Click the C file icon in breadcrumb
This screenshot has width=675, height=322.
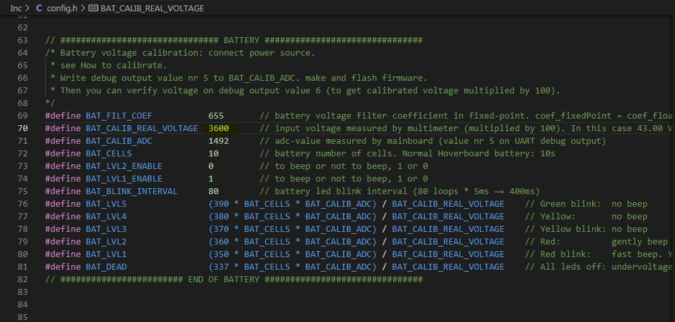click(39, 9)
